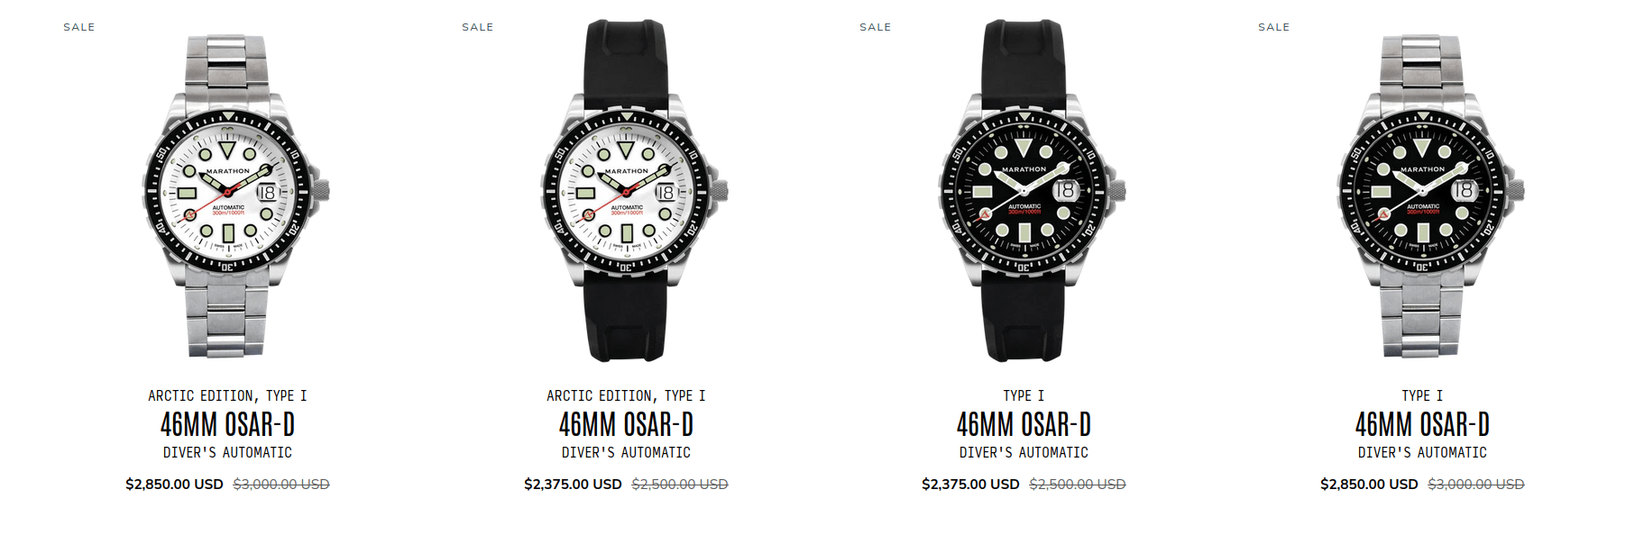
Task: Click the Type I label of the black-dial steel bracelet watch
Action: (x=1422, y=395)
